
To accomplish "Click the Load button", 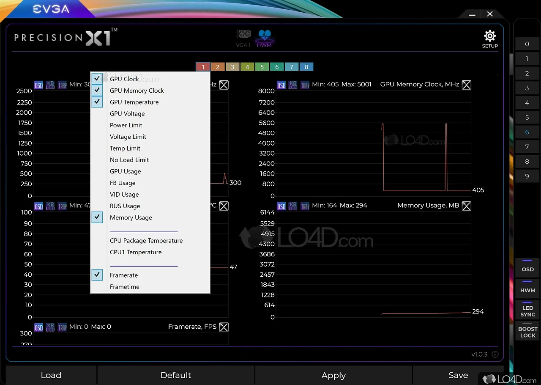I will [x=51, y=375].
